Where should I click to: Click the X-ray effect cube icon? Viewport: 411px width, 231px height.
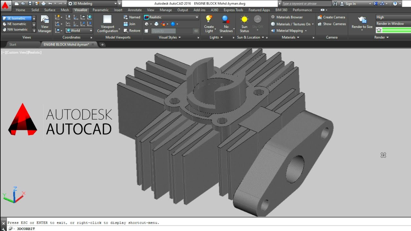146,31
